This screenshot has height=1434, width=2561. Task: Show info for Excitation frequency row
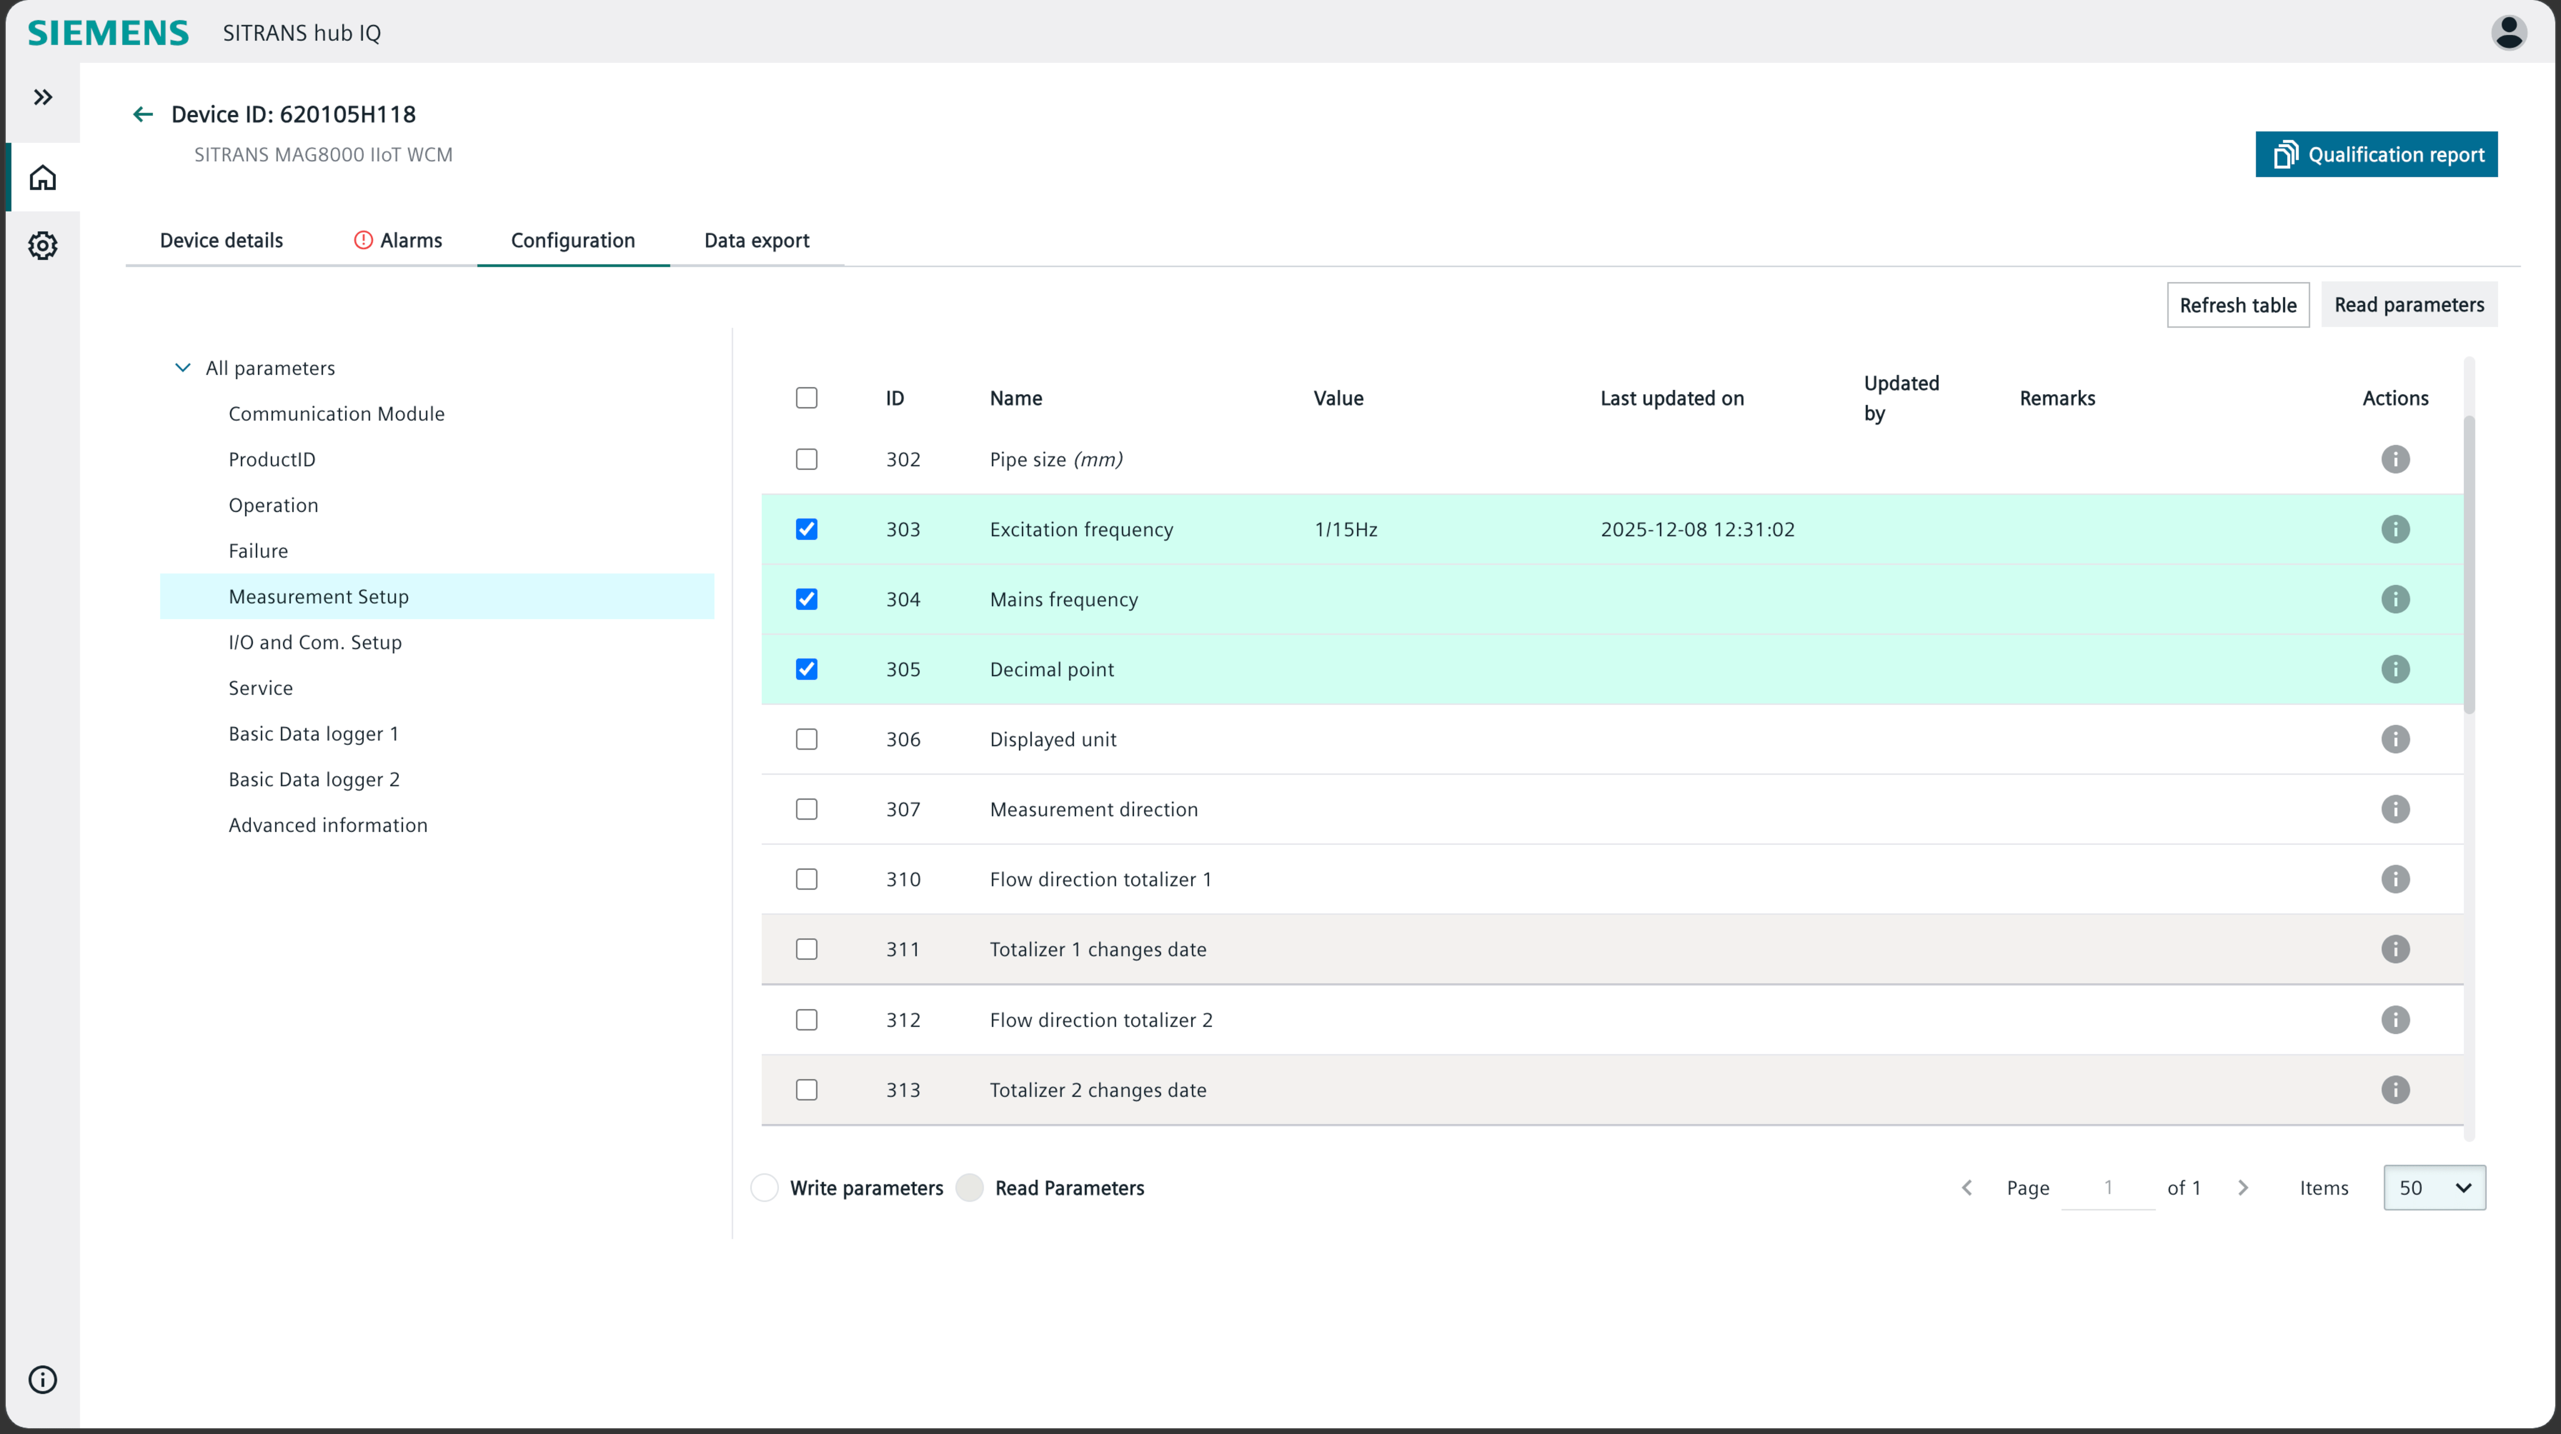click(x=2395, y=529)
